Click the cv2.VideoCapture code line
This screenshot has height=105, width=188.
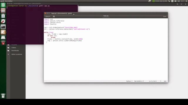61,27
